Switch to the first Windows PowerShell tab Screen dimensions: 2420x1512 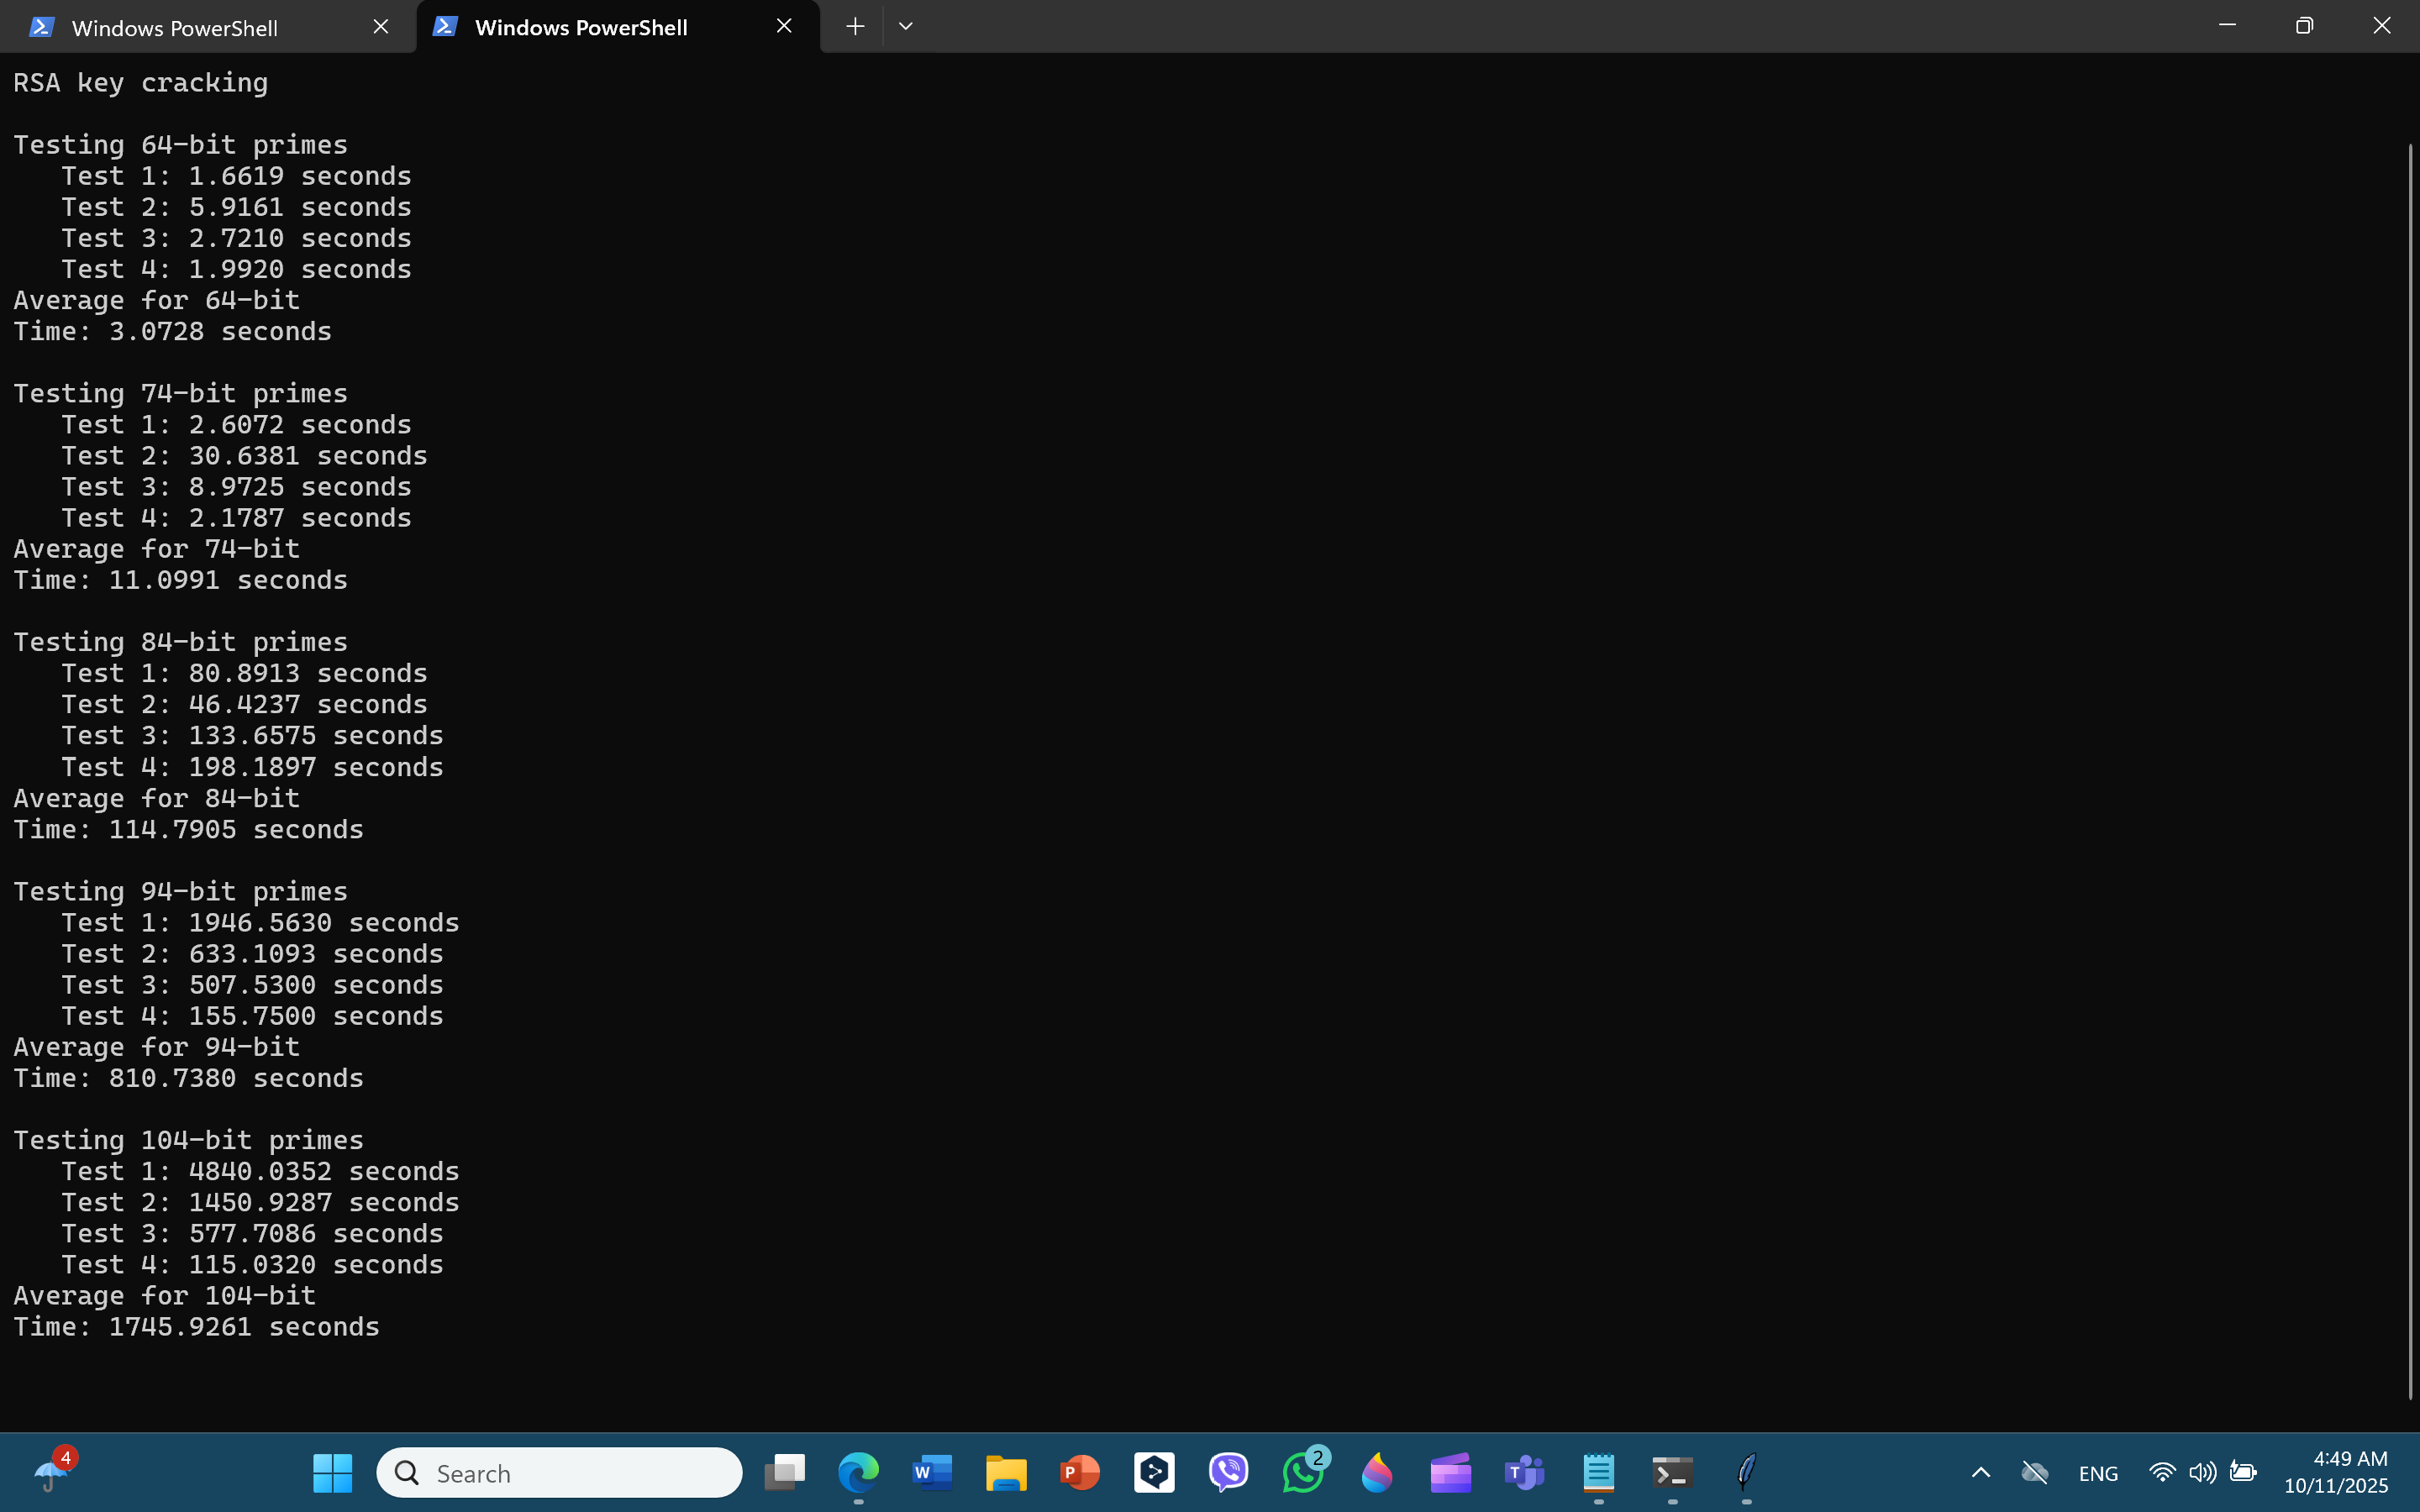[175, 28]
